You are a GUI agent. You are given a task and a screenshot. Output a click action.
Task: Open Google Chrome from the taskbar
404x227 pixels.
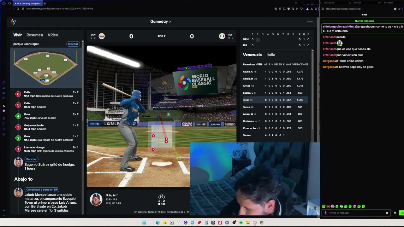pos(262,223)
